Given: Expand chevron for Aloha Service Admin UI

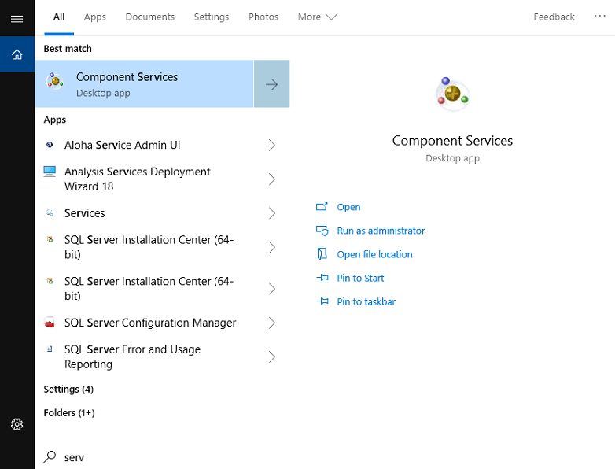Looking at the screenshot, I should [272, 146].
